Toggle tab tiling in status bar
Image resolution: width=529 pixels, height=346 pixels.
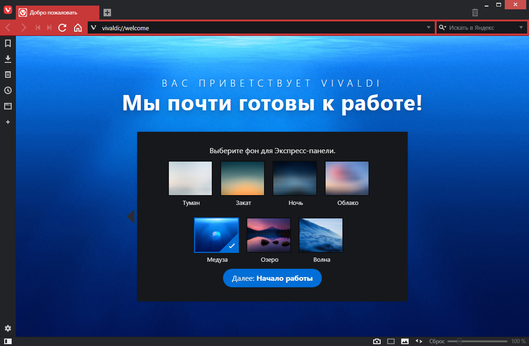[x=390, y=341]
